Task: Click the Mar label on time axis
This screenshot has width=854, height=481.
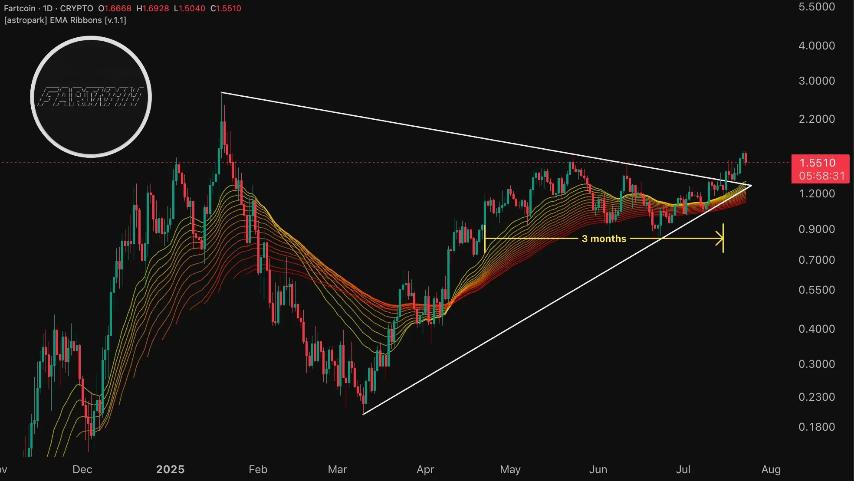Action: point(337,469)
